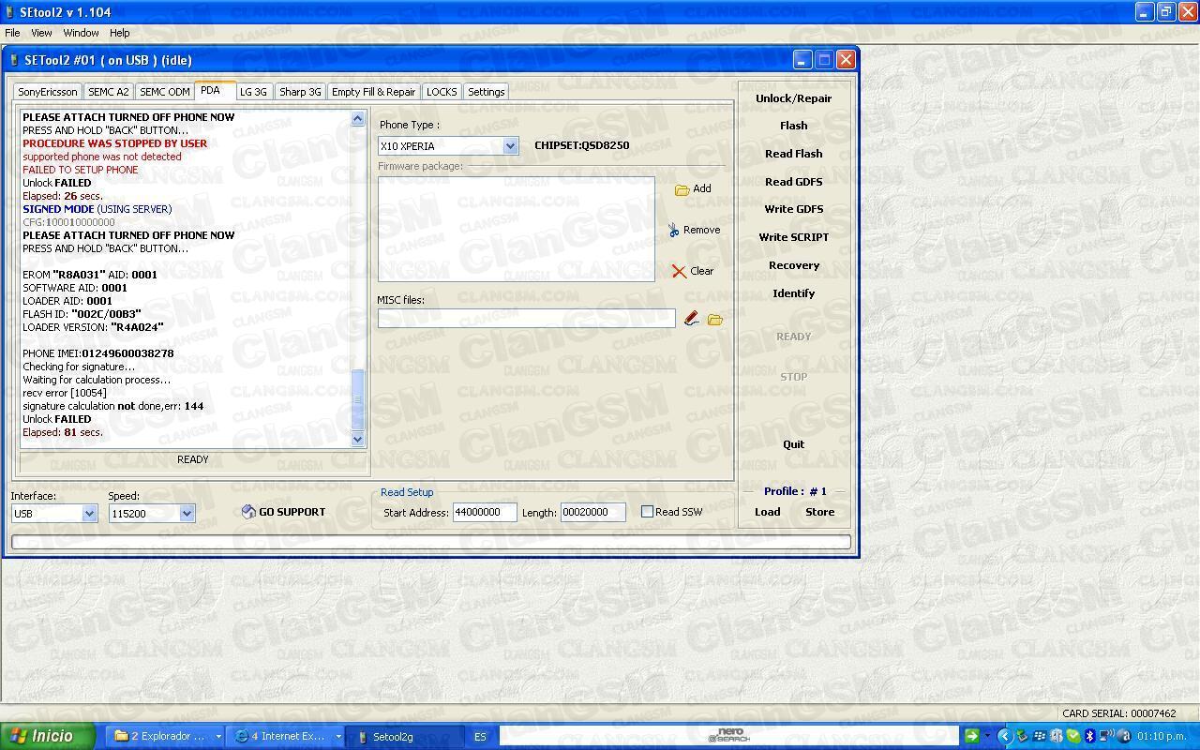The height and width of the screenshot is (750, 1200).
Task: Open the Nero search dropdown arrow
Action: (987, 736)
